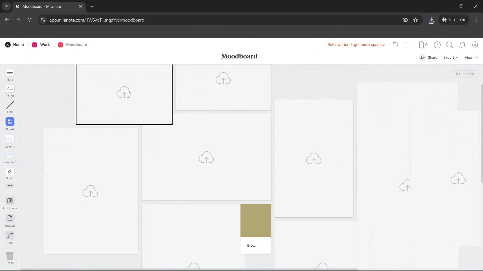The width and height of the screenshot is (483, 271).
Task: Open the browser three-dot menu
Action: [x=476, y=20]
